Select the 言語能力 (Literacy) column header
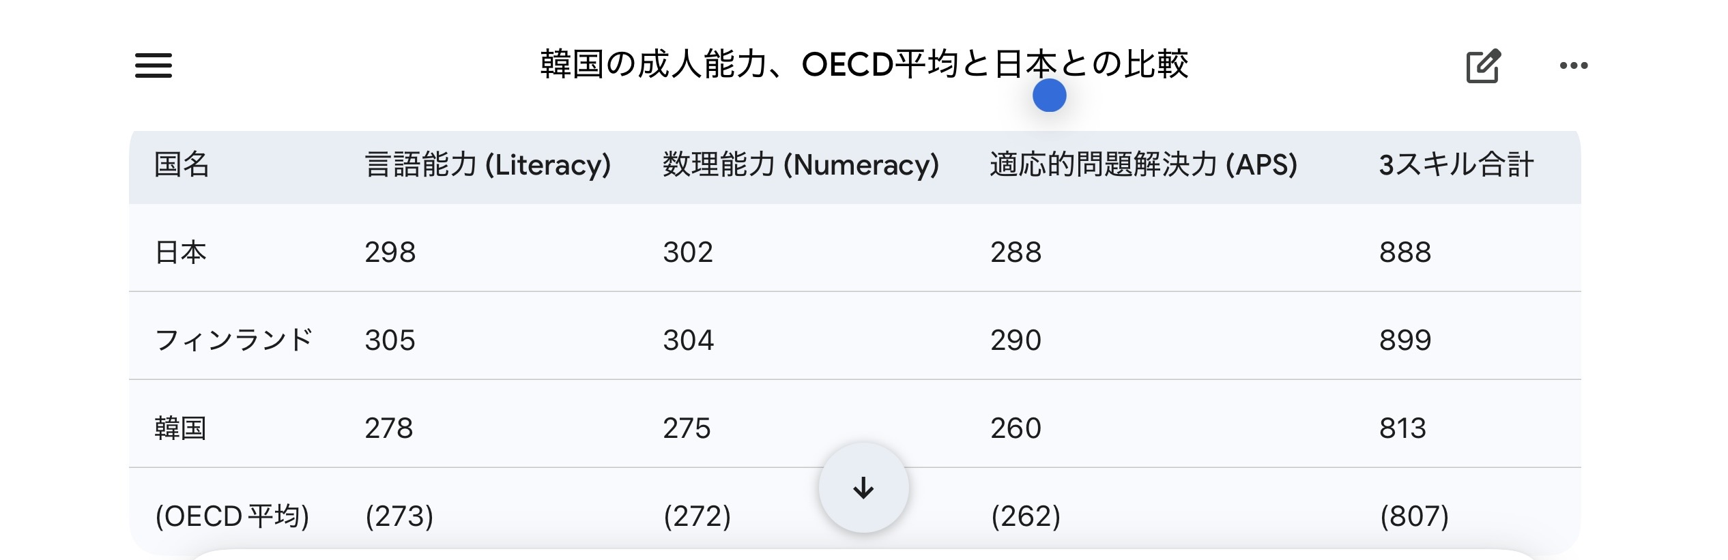Image resolution: width=1728 pixels, height=560 pixels. point(487,165)
